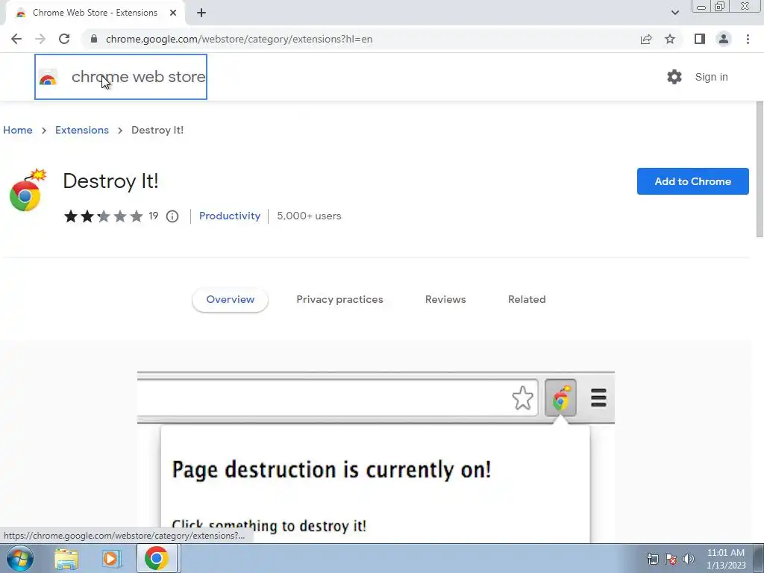Image resolution: width=764 pixels, height=573 pixels.
Task: Sign in to the web store
Action: click(x=711, y=77)
